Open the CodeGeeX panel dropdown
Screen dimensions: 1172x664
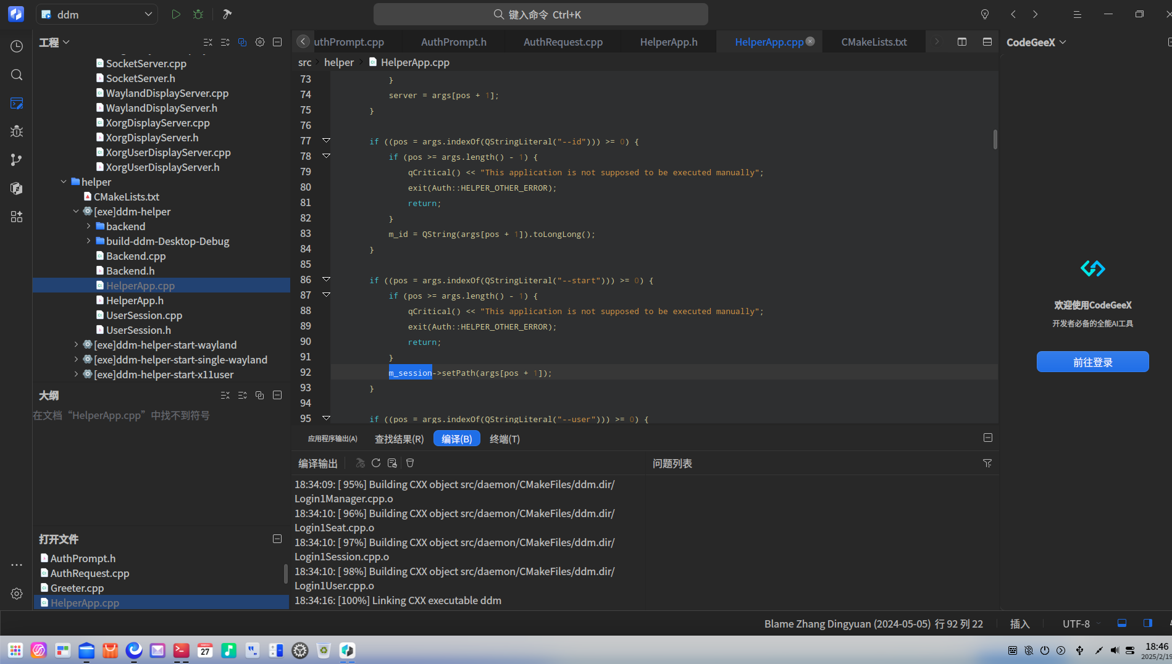click(1036, 42)
